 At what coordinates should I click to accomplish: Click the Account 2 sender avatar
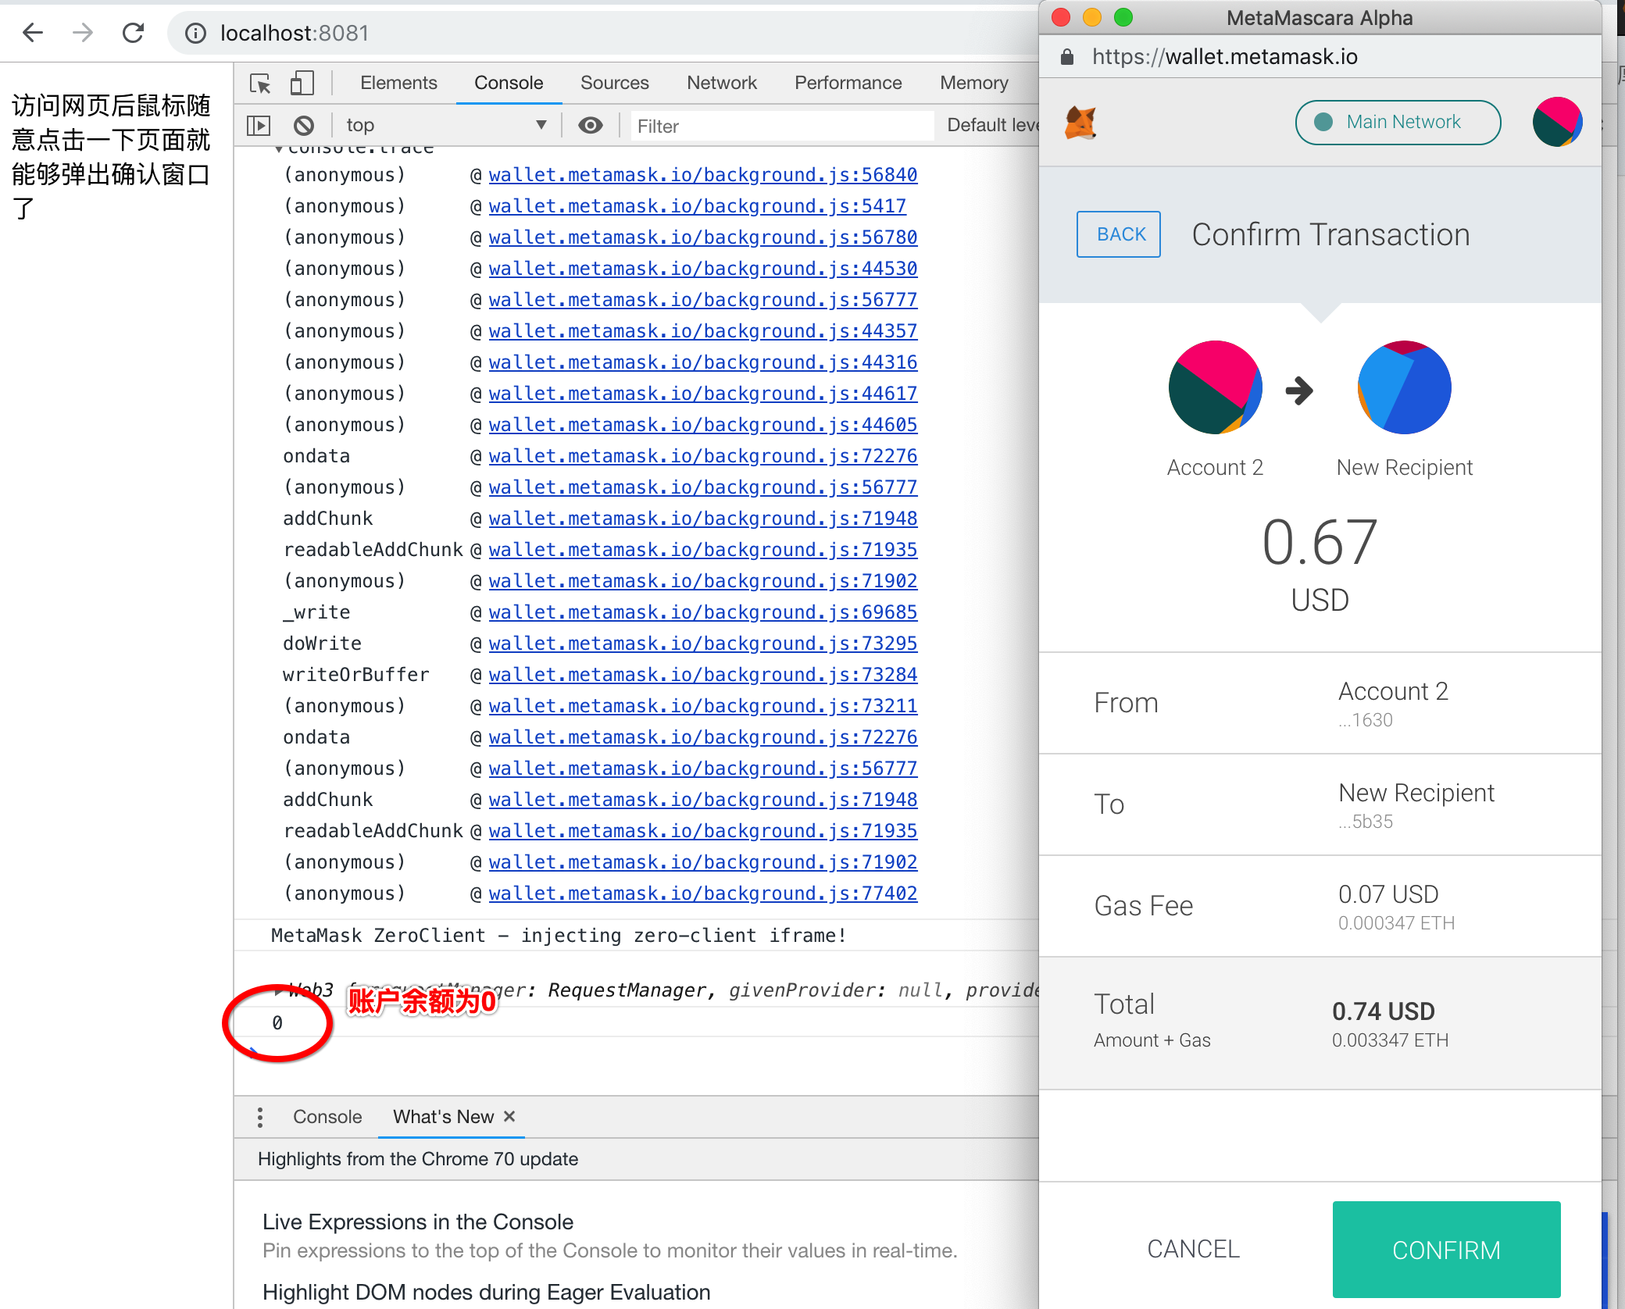pos(1215,387)
